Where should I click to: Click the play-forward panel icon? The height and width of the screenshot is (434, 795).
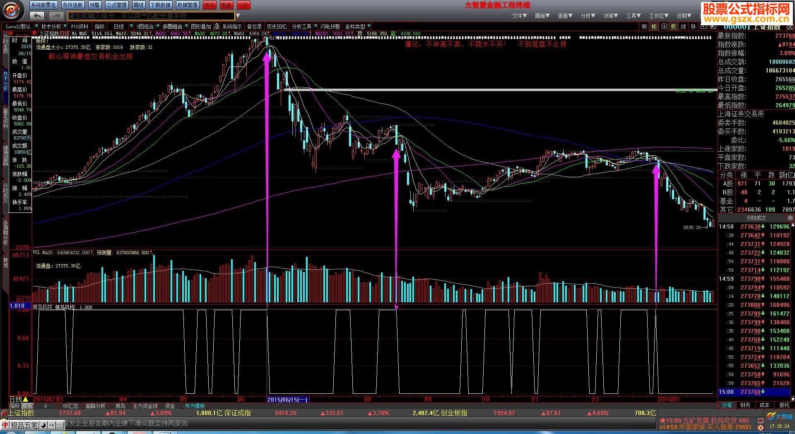point(713,27)
